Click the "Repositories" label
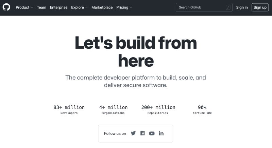The height and width of the screenshot is (148, 272). 158,113
